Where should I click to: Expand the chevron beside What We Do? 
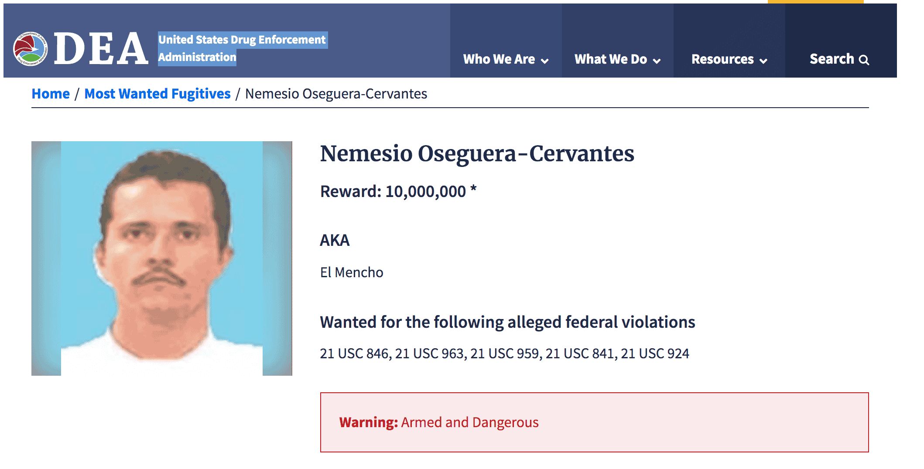coord(657,61)
